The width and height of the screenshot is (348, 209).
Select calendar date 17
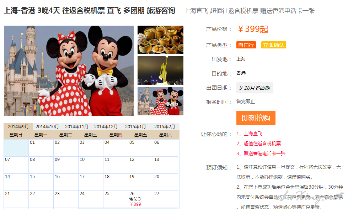coord(91,182)
